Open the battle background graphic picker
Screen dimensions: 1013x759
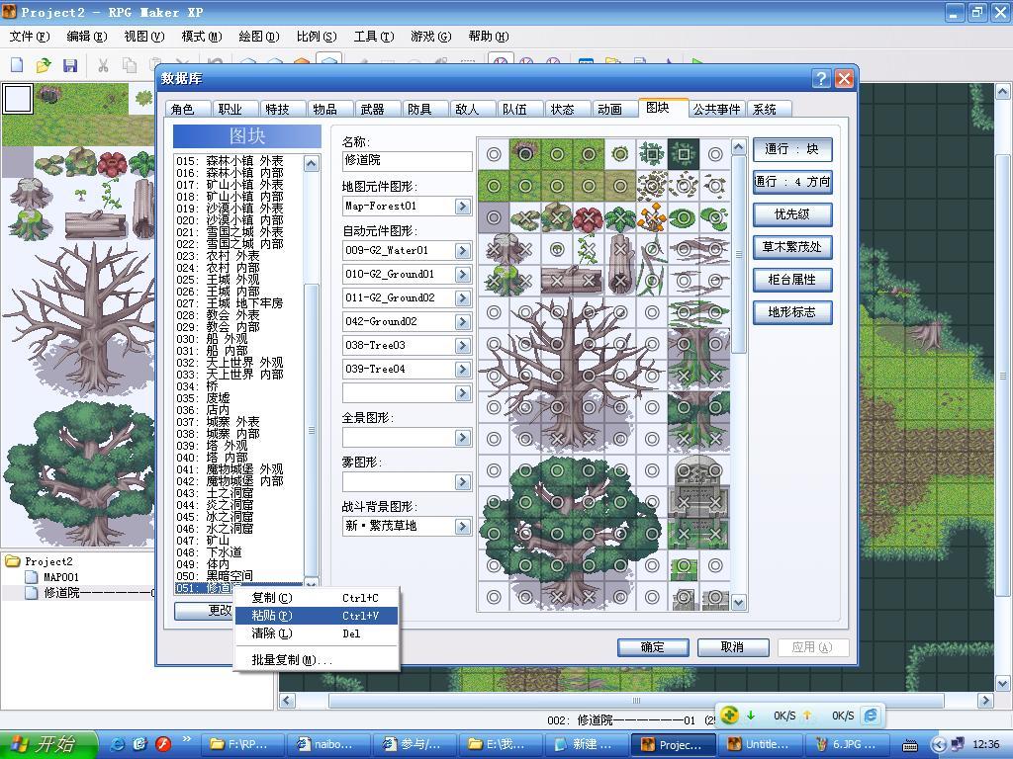click(x=463, y=526)
